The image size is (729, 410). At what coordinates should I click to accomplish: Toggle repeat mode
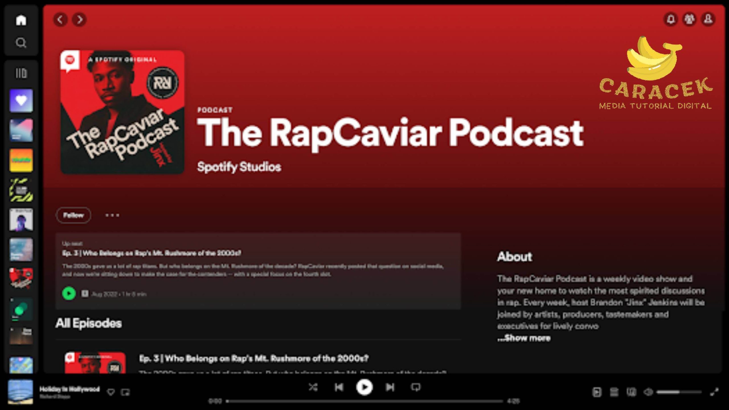(415, 387)
